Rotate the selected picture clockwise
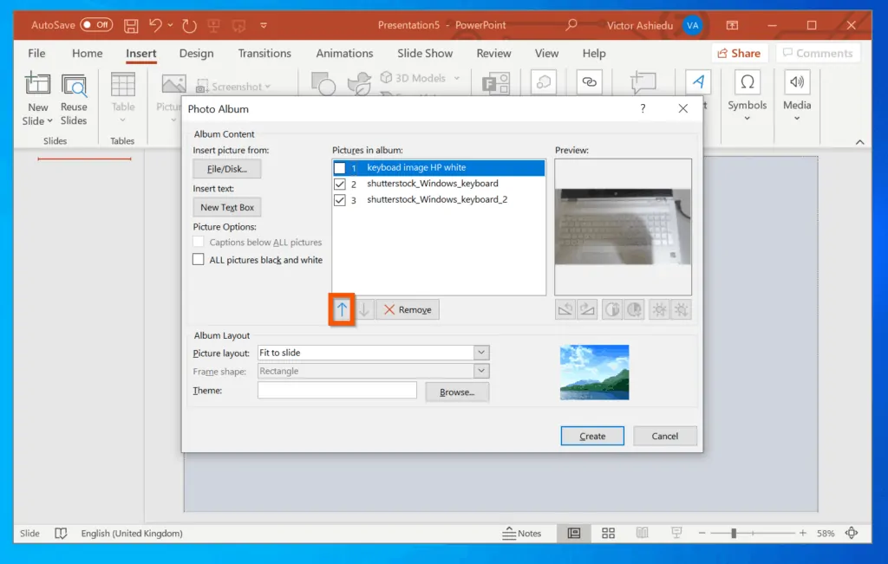 pos(586,309)
